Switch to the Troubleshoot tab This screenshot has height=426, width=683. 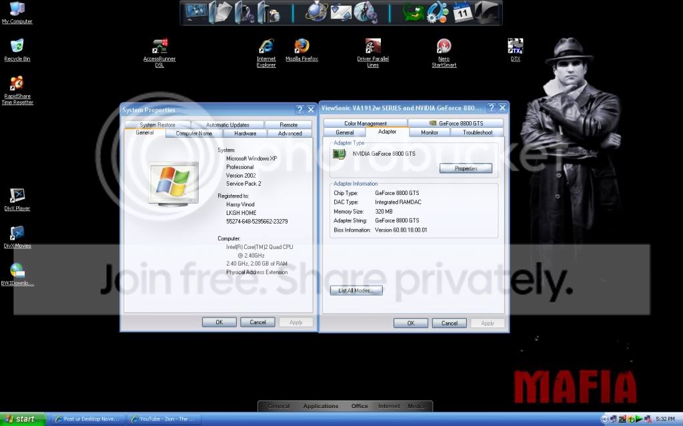click(478, 132)
